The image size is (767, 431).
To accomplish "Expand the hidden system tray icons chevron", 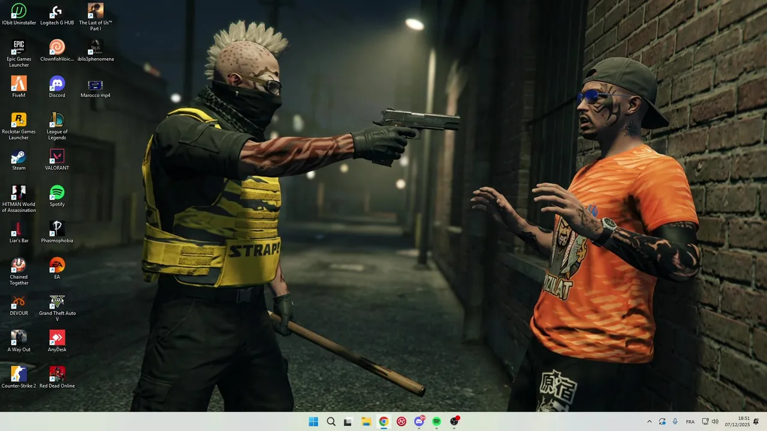I will coord(649,421).
